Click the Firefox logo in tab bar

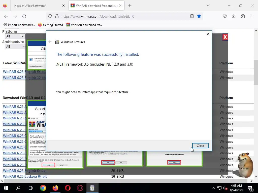tap(5, 6)
